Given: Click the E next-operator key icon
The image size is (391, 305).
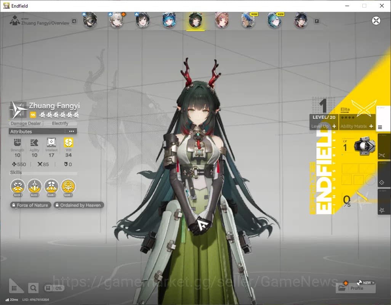Looking at the screenshot, I should pyautogui.click(x=317, y=21).
